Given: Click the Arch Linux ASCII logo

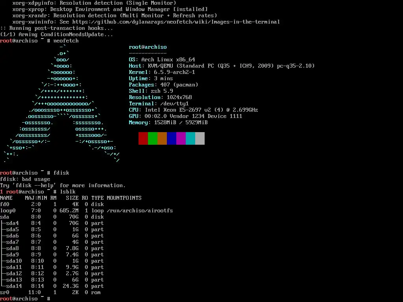Looking at the screenshot, I should click(62, 103).
